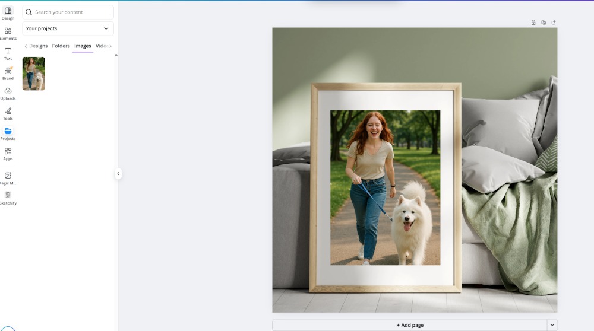Collapse the side panel with the arrow
The height and width of the screenshot is (331, 594).
[x=118, y=174]
